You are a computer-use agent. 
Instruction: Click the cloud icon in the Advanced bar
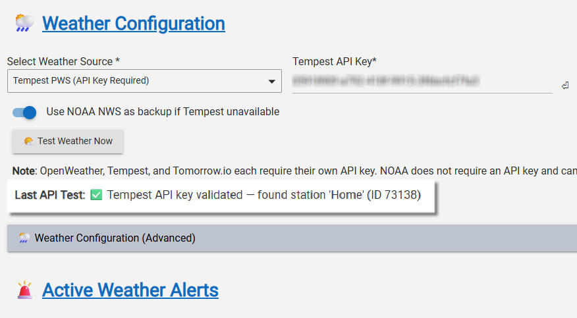click(x=24, y=238)
